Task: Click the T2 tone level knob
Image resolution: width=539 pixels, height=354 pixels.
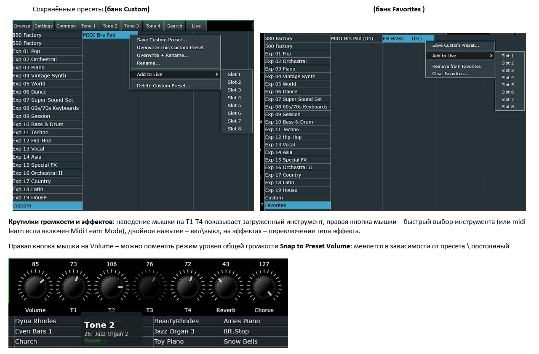Action: pos(112,287)
